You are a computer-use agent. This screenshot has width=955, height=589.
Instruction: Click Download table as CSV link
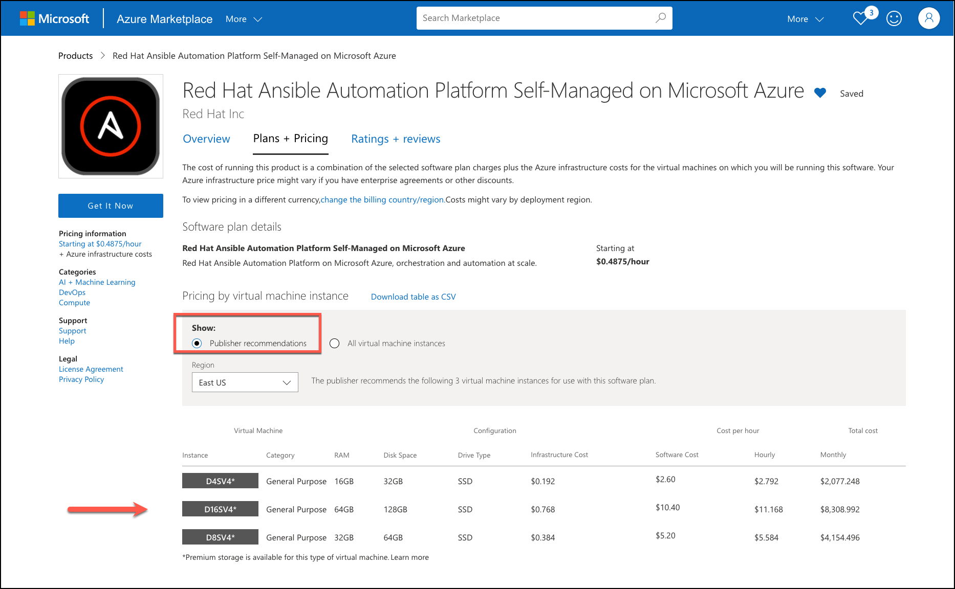pos(413,297)
